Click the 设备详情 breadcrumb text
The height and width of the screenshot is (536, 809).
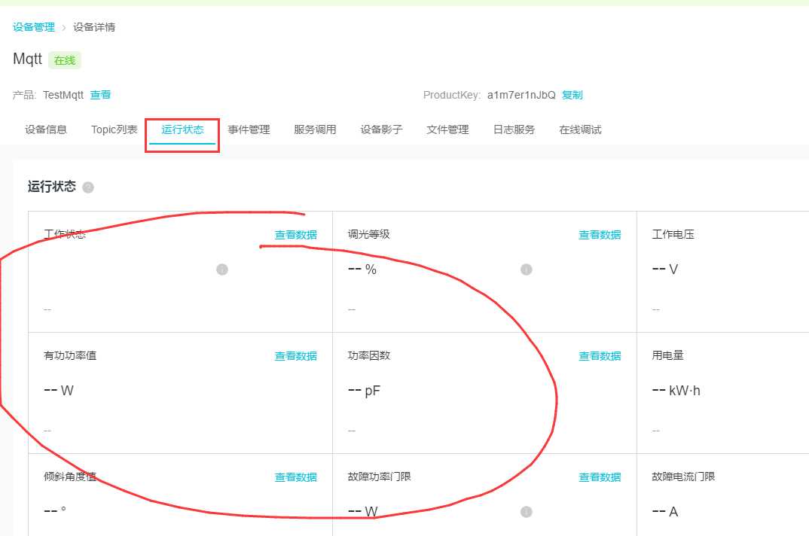pos(94,27)
